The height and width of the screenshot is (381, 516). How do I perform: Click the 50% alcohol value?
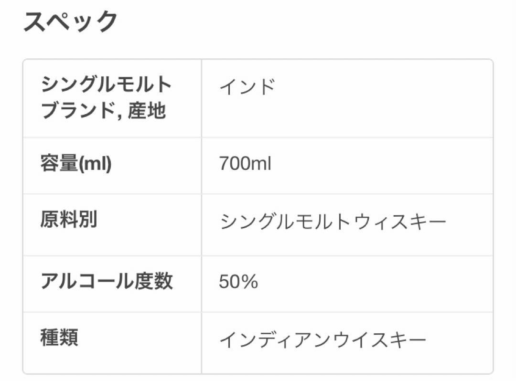[x=238, y=282]
